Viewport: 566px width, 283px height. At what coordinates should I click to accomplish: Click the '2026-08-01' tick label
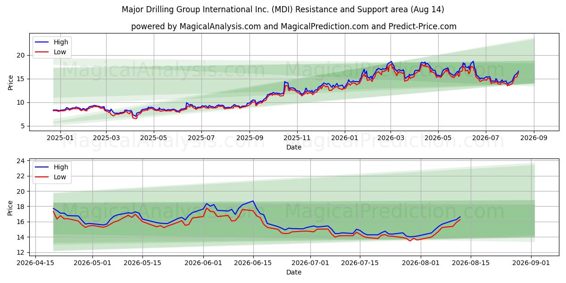(421, 263)
